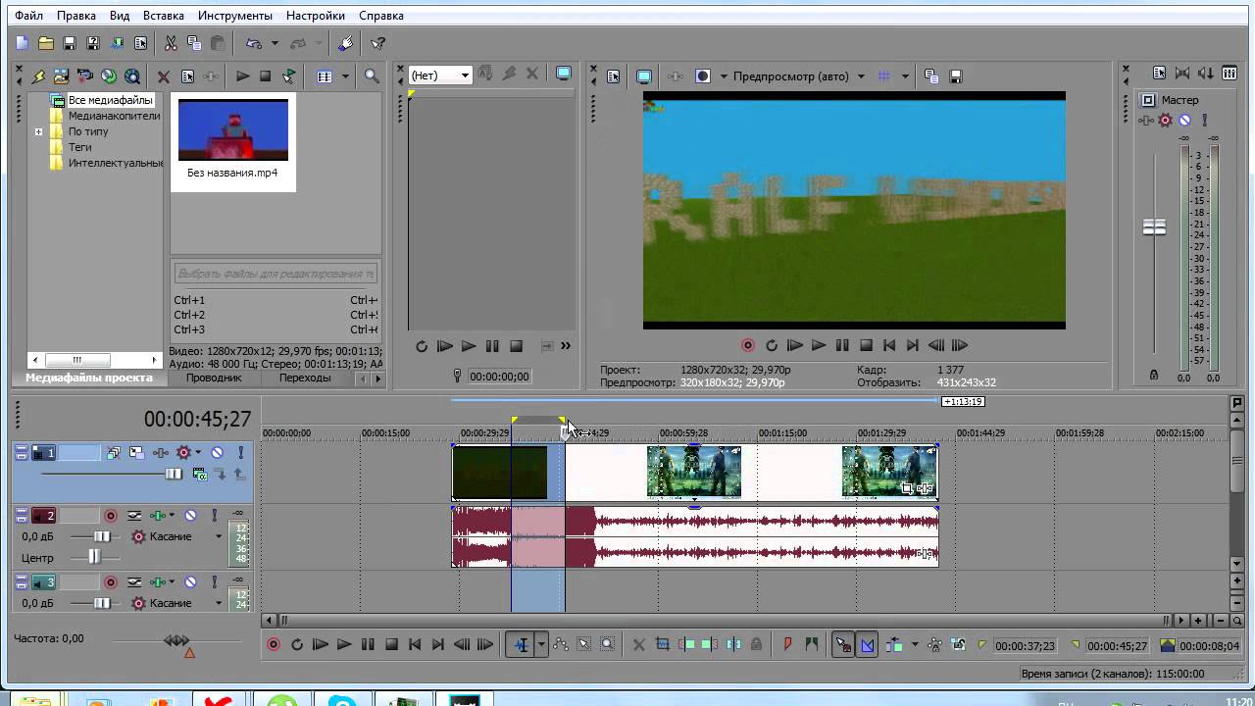The image size is (1255, 706).
Task: Select the Zoom Edit Tool magnifier icon
Action: click(x=607, y=644)
